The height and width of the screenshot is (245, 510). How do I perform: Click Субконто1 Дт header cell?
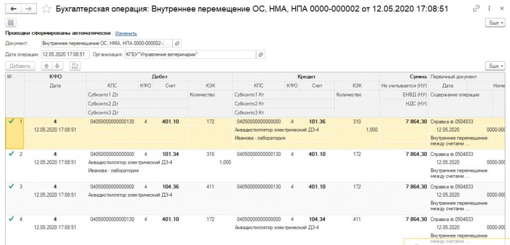(137, 95)
